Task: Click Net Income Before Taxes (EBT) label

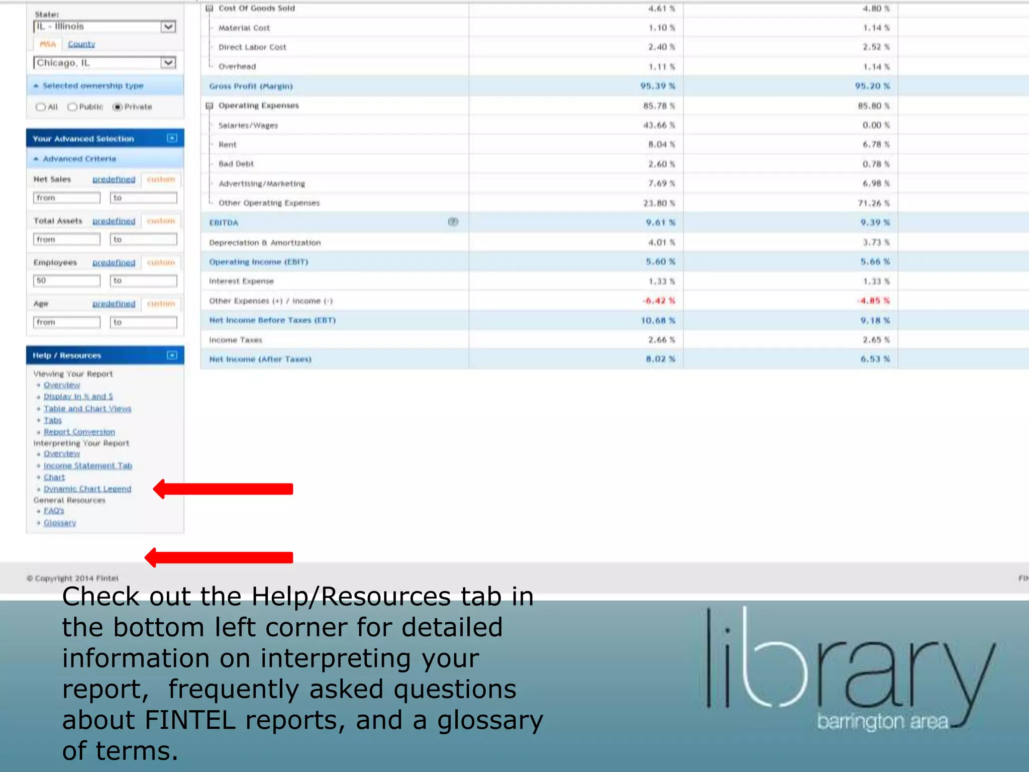Action: pos(272,320)
